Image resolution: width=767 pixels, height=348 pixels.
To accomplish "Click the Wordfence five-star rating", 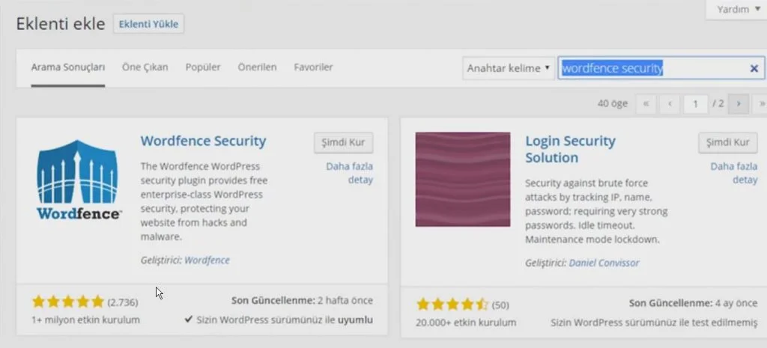I will pos(68,302).
